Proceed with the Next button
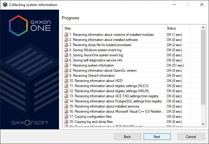 click(x=157, y=136)
